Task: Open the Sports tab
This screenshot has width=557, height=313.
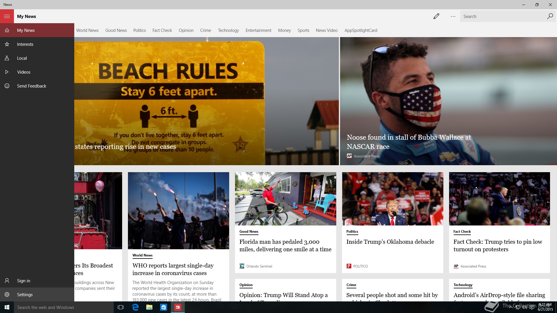Action: point(303,30)
